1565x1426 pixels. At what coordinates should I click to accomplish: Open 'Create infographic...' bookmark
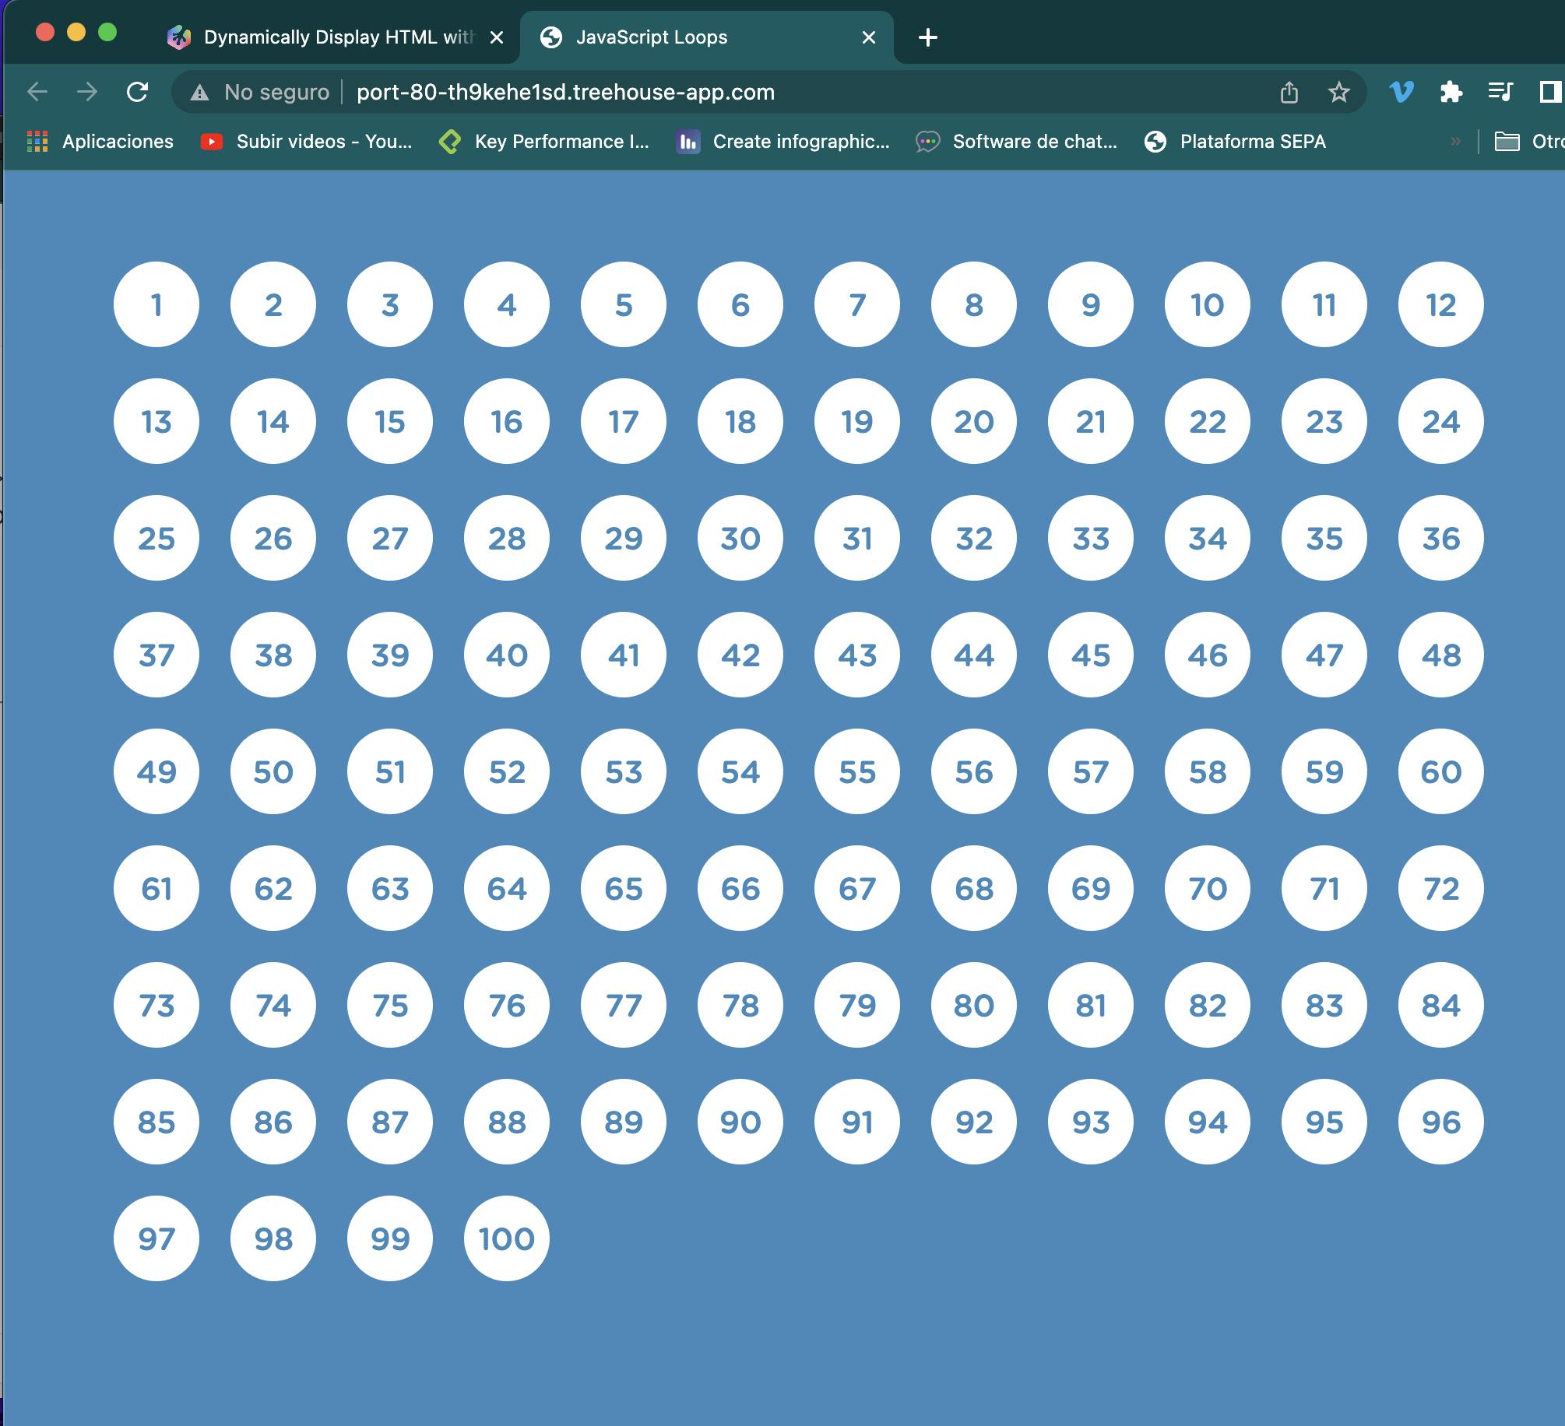pos(782,142)
